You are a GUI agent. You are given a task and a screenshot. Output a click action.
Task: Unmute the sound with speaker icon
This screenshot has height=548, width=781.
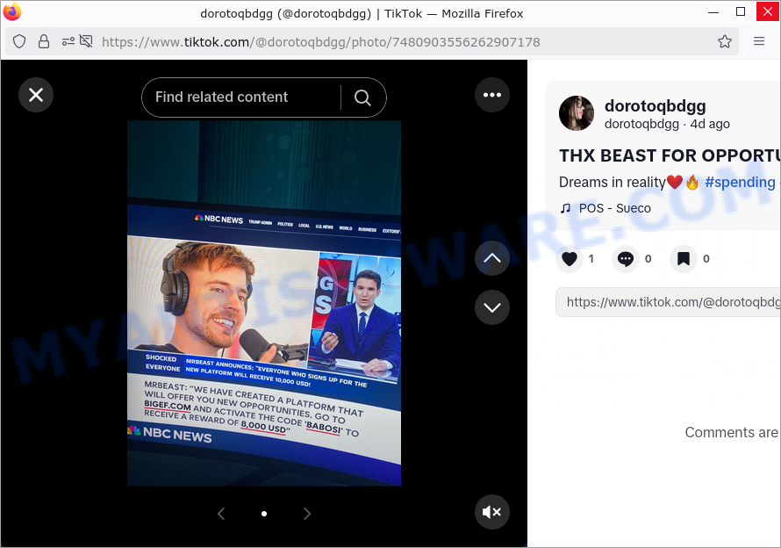pos(491,512)
